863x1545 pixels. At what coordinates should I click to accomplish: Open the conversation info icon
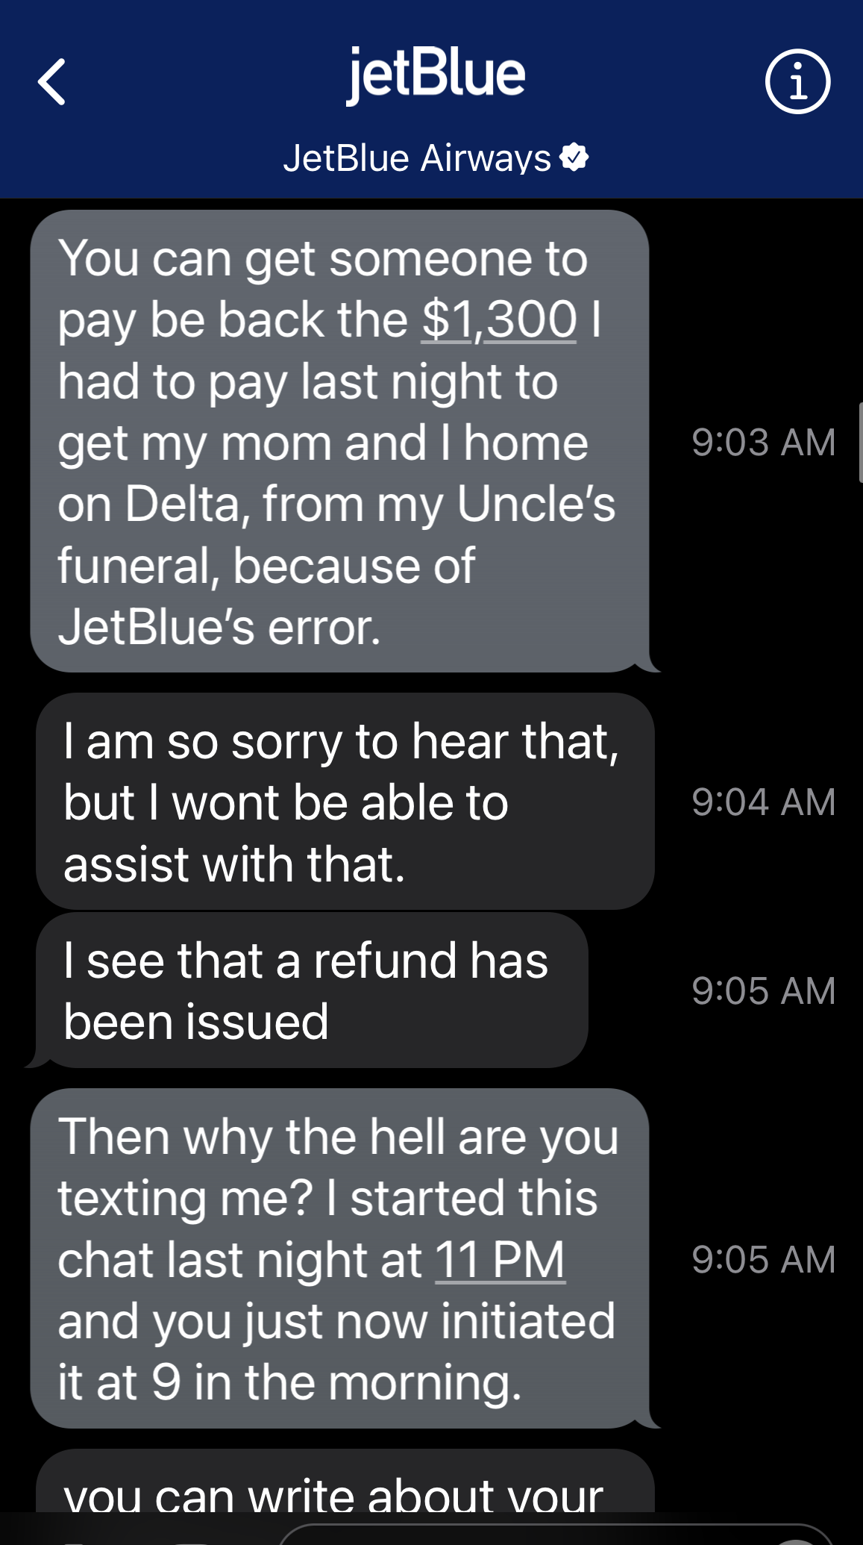797,82
